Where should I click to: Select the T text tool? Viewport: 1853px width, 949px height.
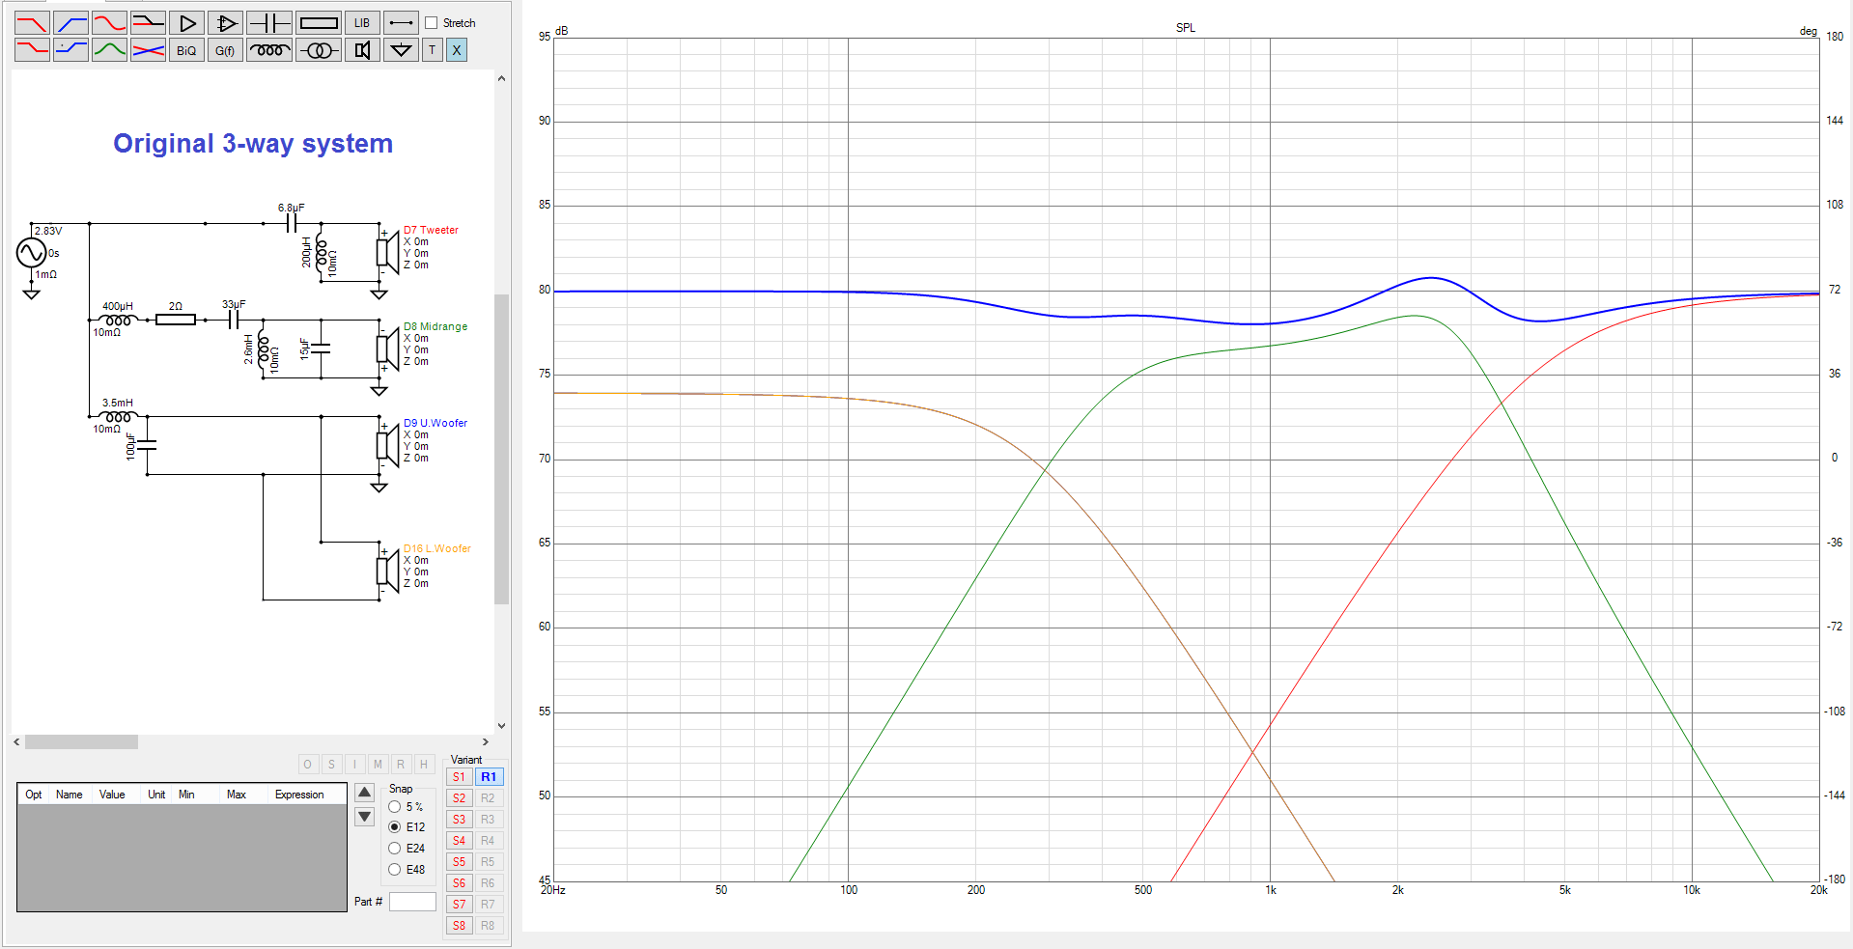pos(433,50)
